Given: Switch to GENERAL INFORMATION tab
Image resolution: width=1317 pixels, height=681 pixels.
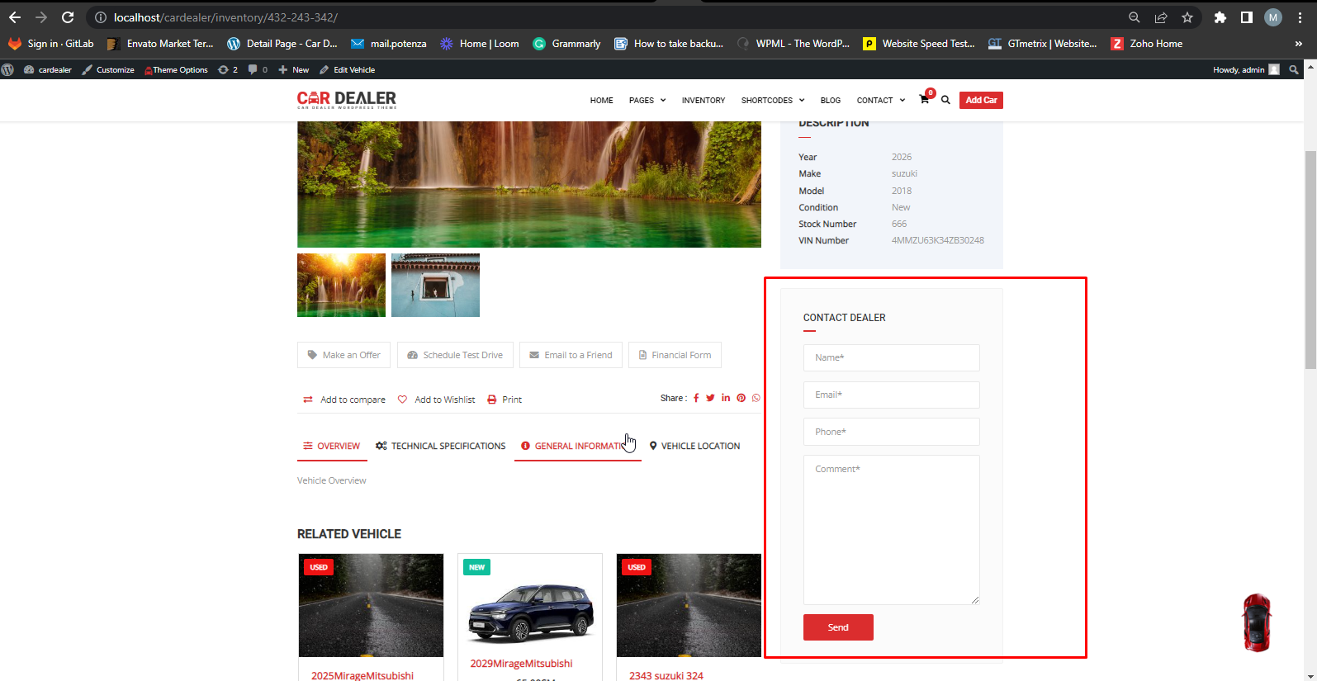Looking at the screenshot, I should (578, 446).
